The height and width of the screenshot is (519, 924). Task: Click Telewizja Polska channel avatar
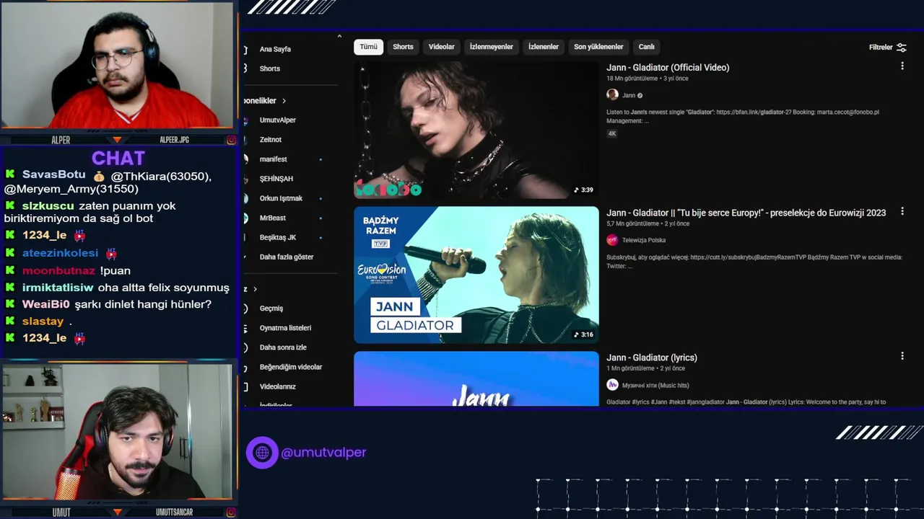(x=612, y=240)
